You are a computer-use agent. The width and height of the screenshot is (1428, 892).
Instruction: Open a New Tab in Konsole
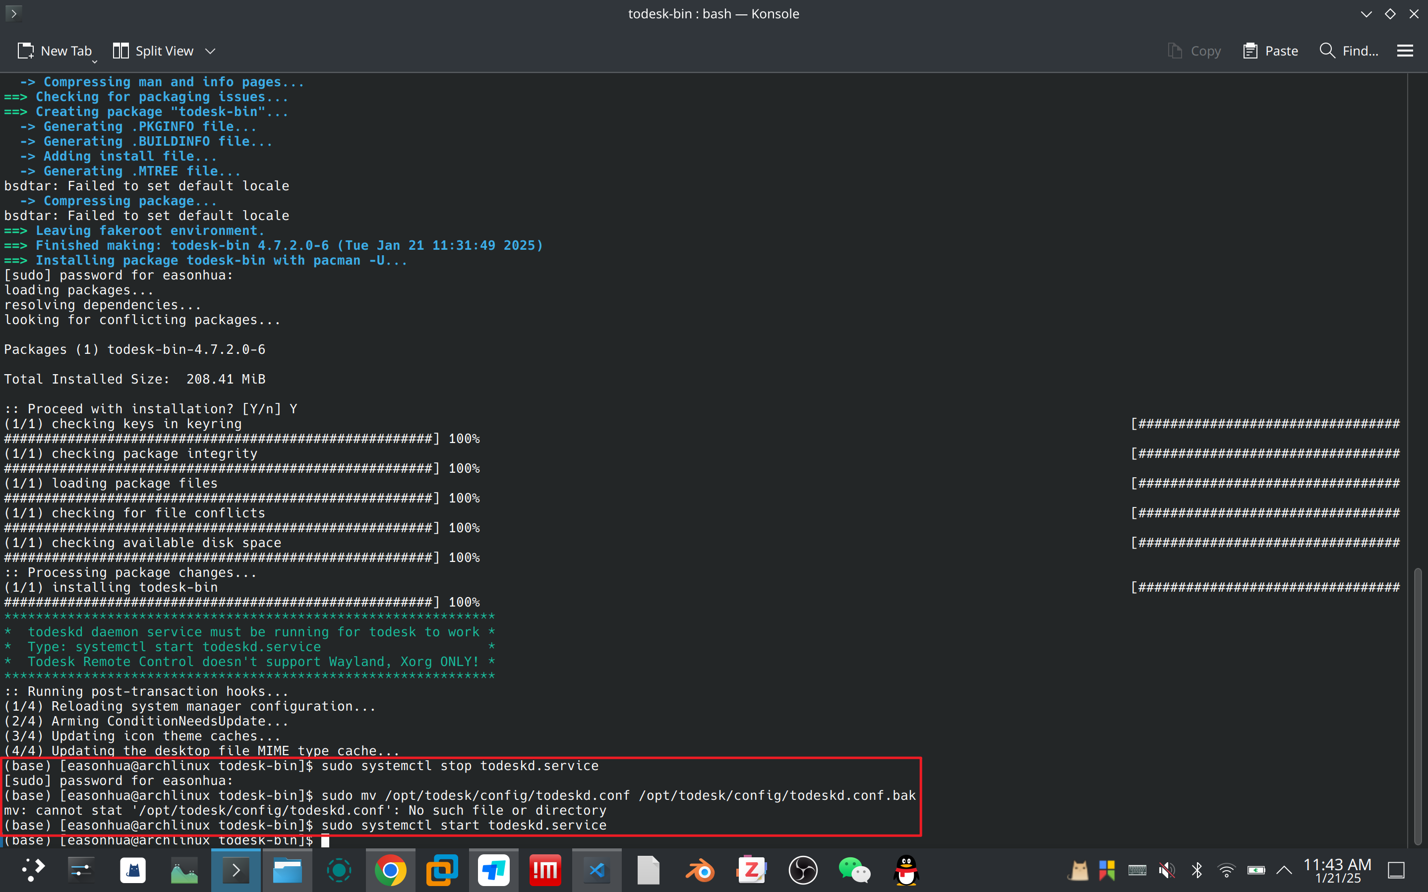(x=54, y=51)
